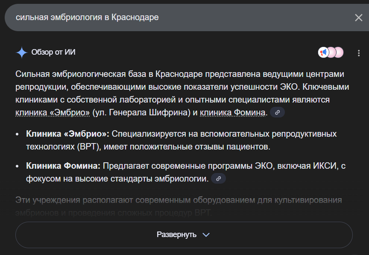Follow the underlined «клиника «Эмбрио»» link
This screenshot has width=369, height=255.
tap(53, 113)
